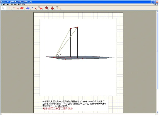Open the 說明 (Help) menu
This screenshot has height=117, width=160.
click(x=23, y=4)
